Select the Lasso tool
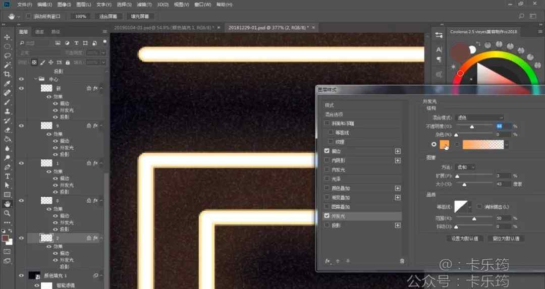545x289 pixels. pos(7,55)
